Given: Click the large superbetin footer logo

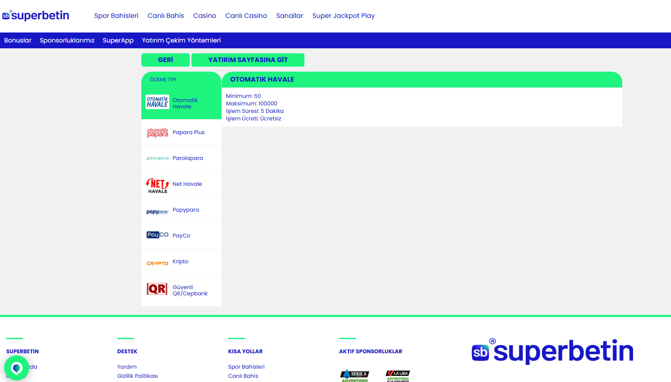Looking at the screenshot, I should 553,351.
